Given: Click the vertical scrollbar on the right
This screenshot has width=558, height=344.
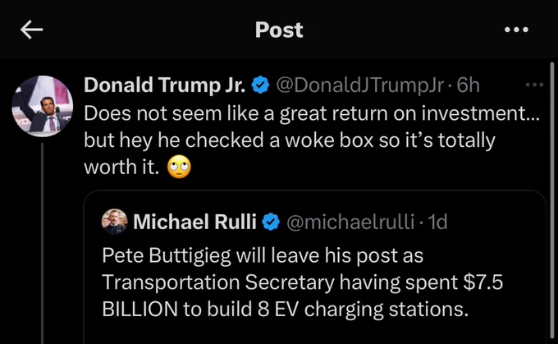Looking at the screenshot, I should 552,203.
